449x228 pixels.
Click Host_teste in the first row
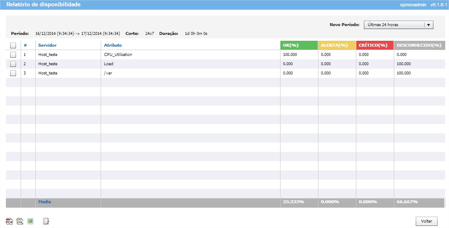(x=48, y=55)
